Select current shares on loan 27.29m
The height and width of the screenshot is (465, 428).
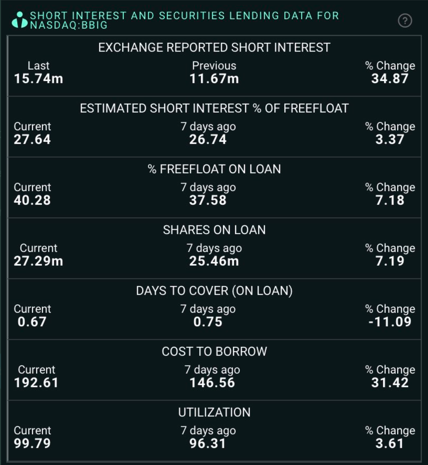[38, 261]
